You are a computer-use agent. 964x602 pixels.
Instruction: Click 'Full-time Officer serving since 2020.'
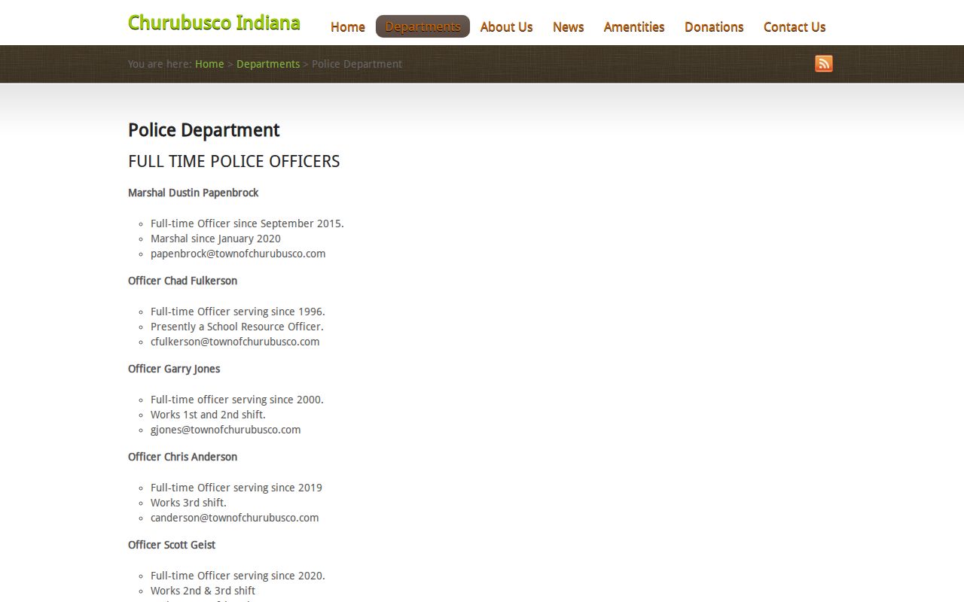(238, 576)
